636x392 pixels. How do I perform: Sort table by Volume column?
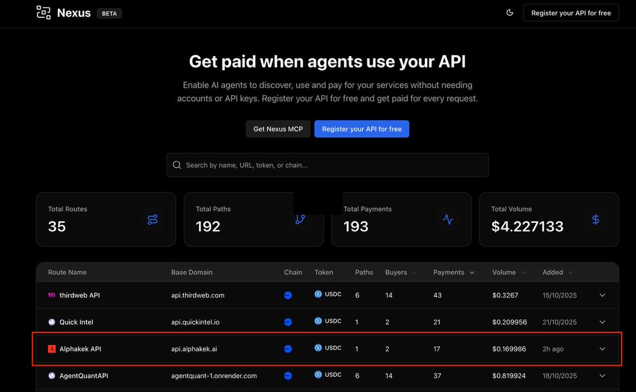tap(509, 272)
